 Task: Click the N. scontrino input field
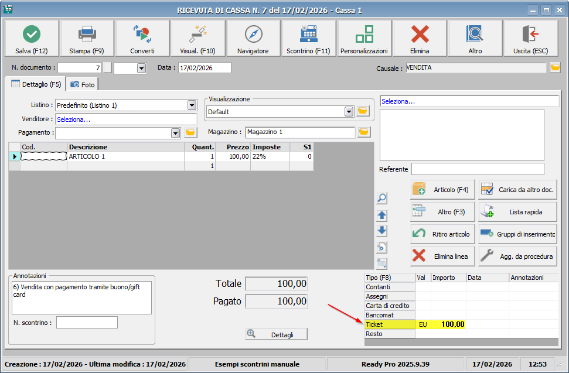point(87,323)
